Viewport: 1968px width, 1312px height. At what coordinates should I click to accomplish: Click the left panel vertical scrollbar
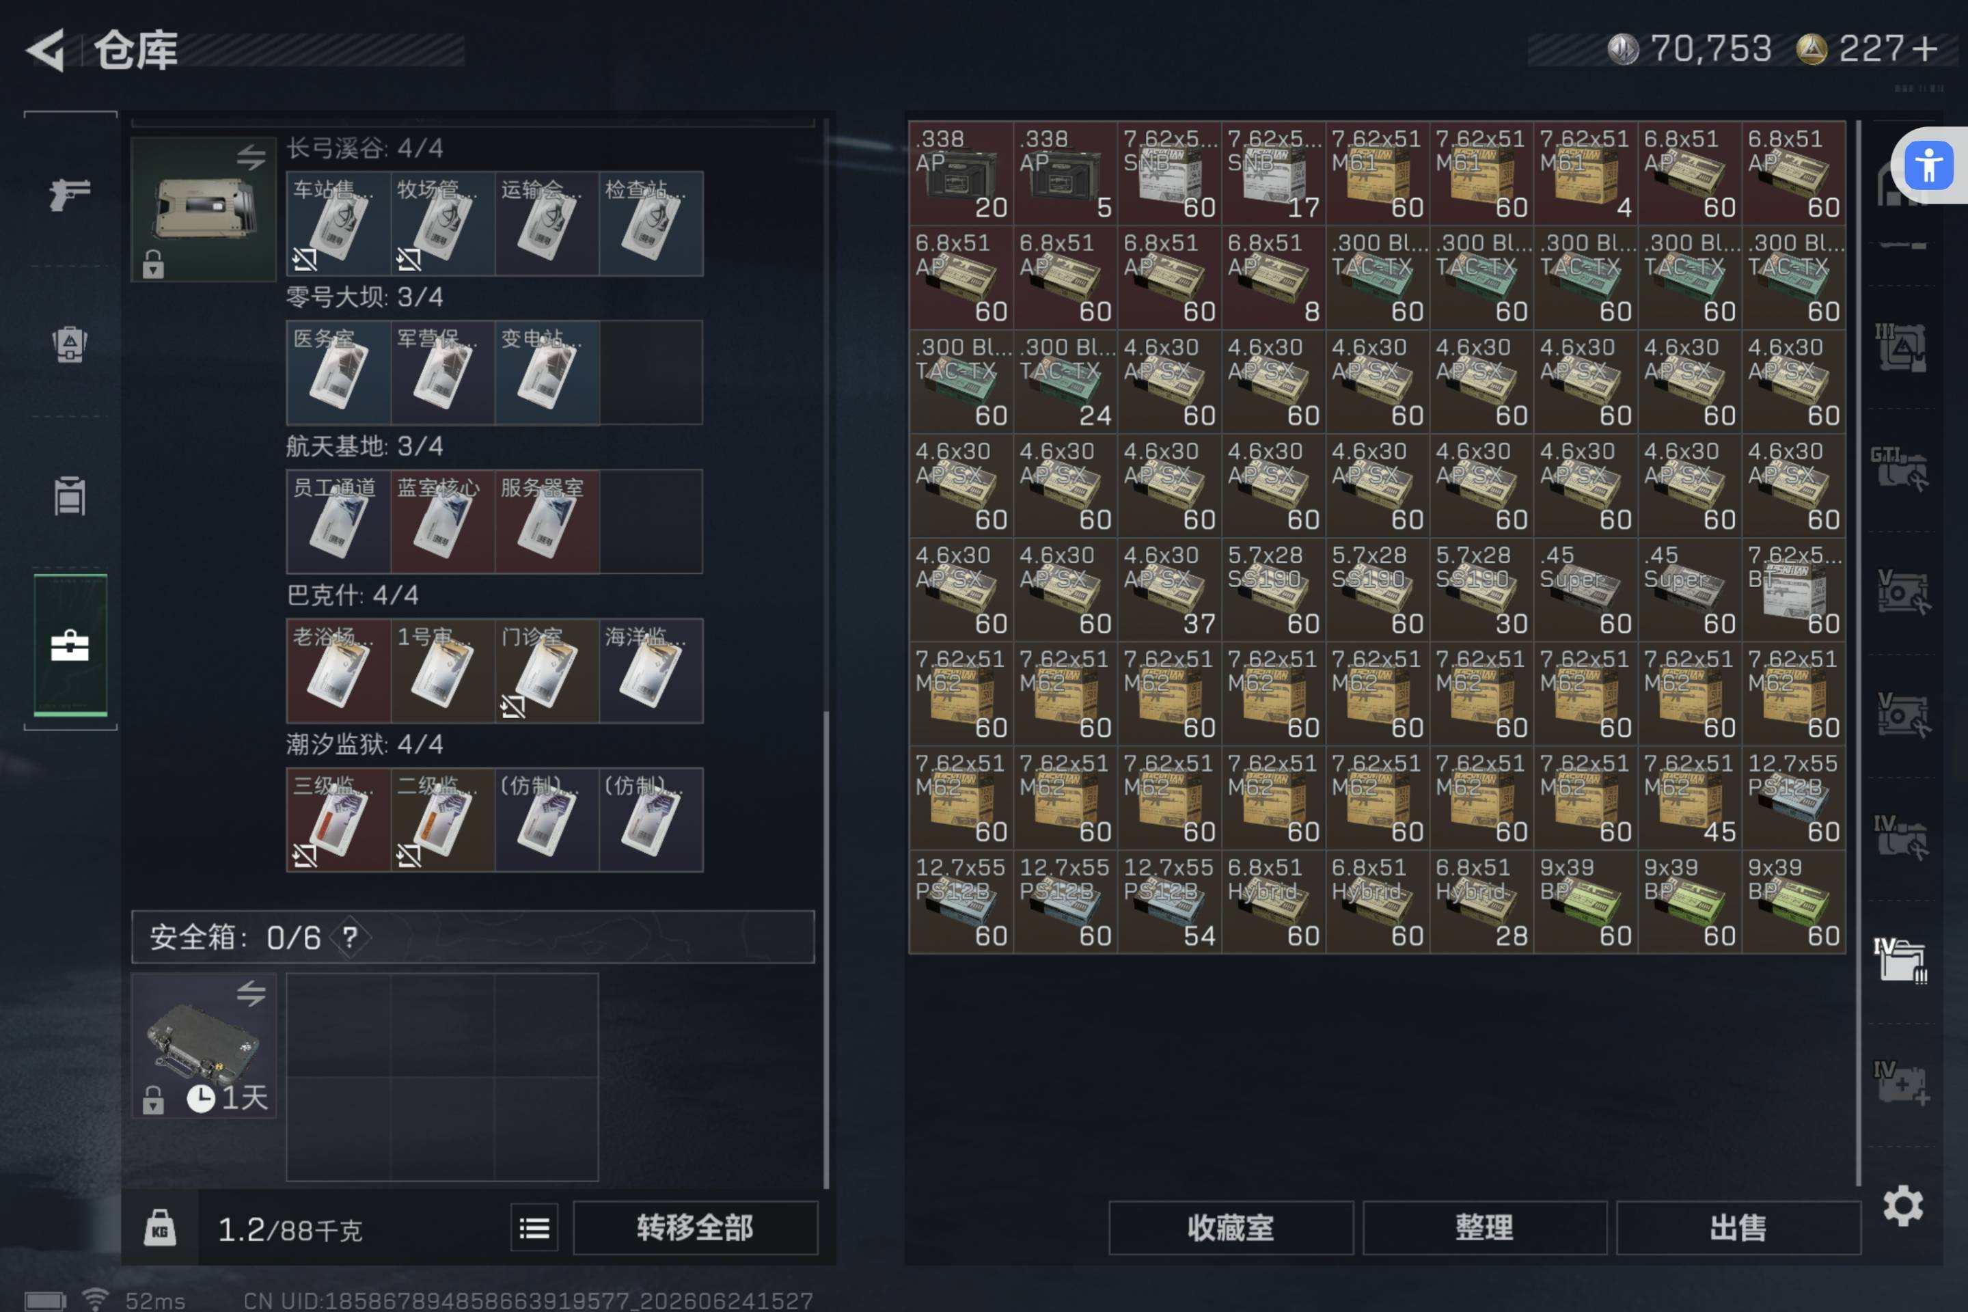pyautogui.click(x=826, y=653)
